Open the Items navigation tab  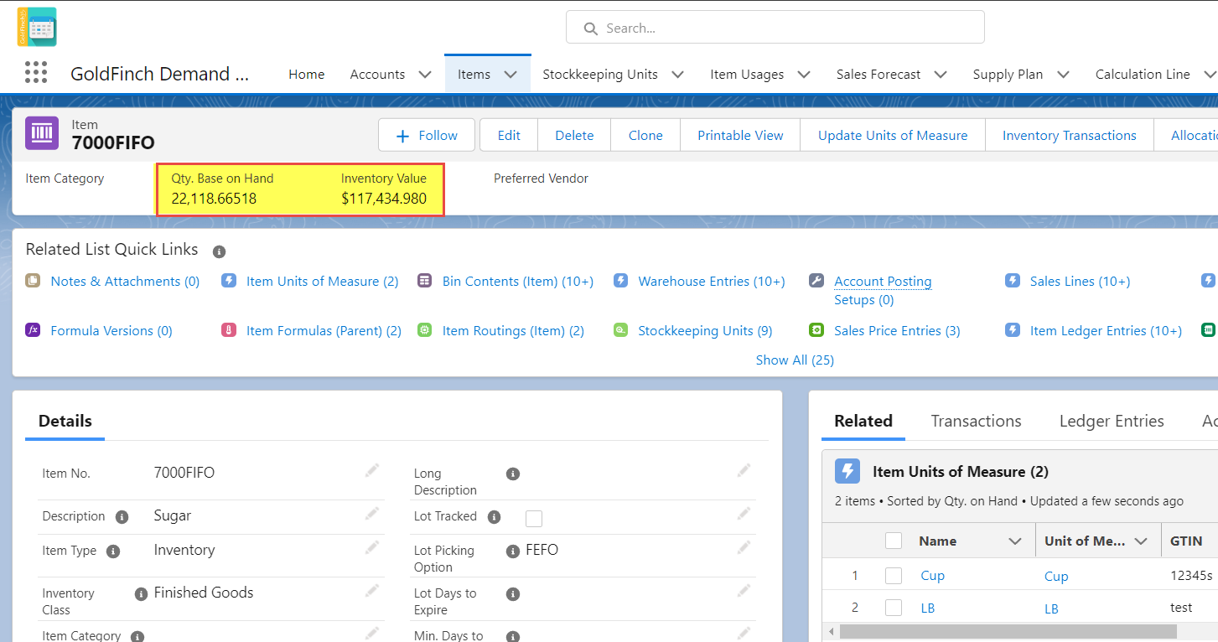tap(474, 75)
